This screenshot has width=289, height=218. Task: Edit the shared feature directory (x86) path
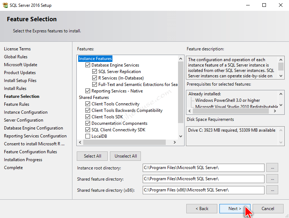tap(204, 190)
